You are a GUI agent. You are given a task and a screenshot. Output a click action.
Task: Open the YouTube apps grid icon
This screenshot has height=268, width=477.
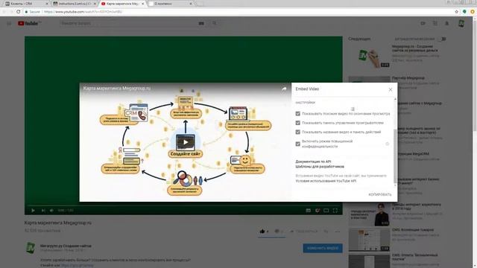pyautogui.click(x=435, y=23)
